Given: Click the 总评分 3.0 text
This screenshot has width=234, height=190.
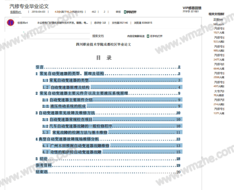Looking at the screenshot, I should tap(100, 23).
